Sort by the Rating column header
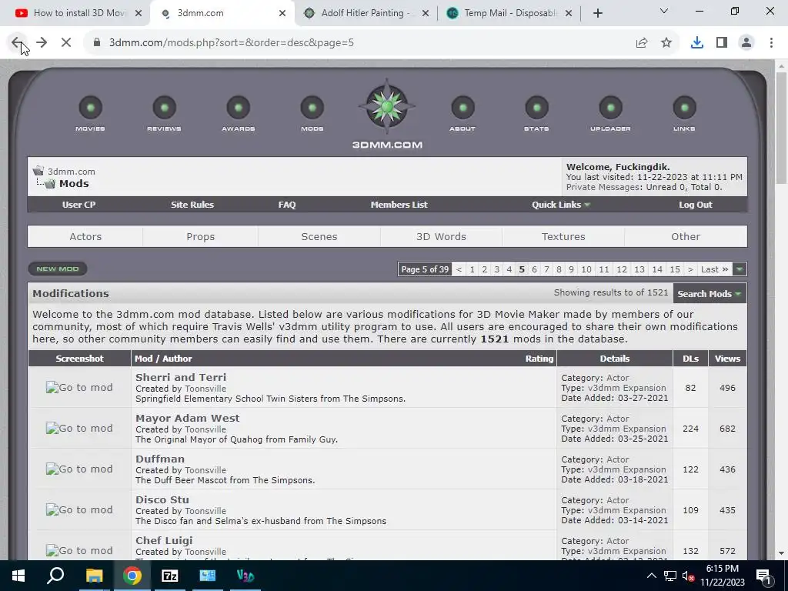This screenshot has height=591, width=788. coord(539,359)
